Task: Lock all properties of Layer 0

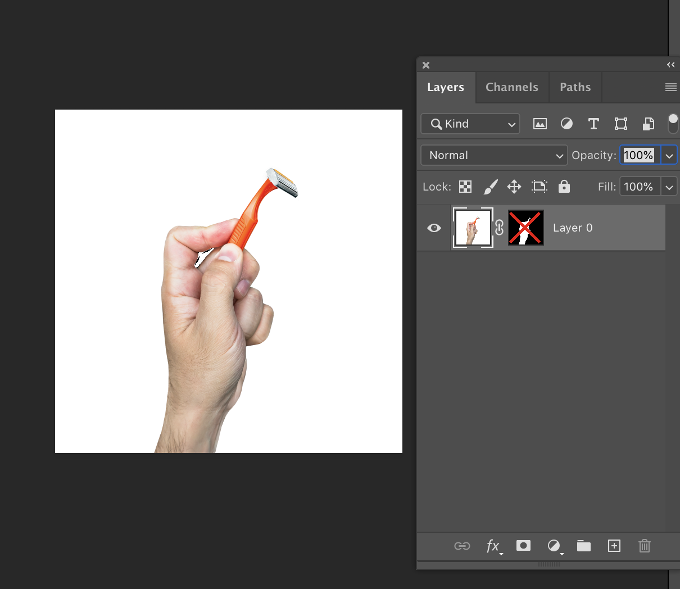Action: tap(564, 186)
